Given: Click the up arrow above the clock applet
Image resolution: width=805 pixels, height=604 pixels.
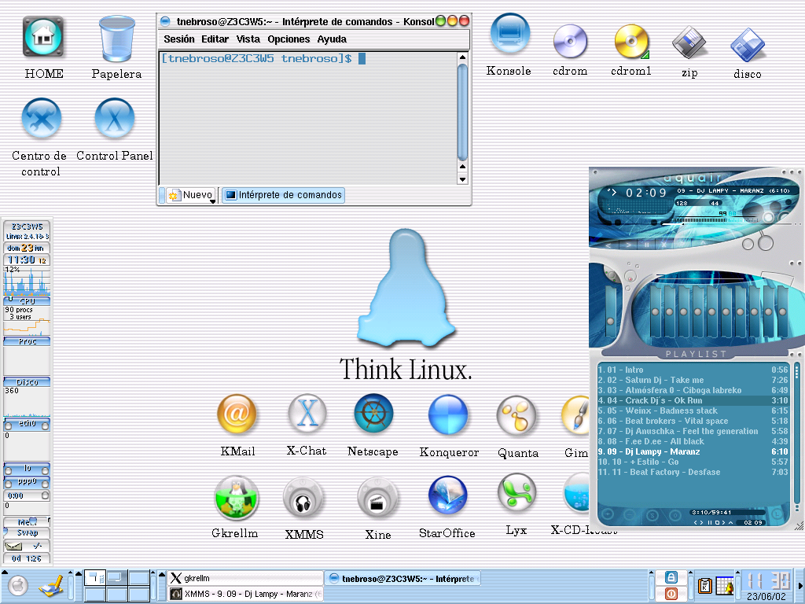Looking at the screenshot, I should point(737,573).
